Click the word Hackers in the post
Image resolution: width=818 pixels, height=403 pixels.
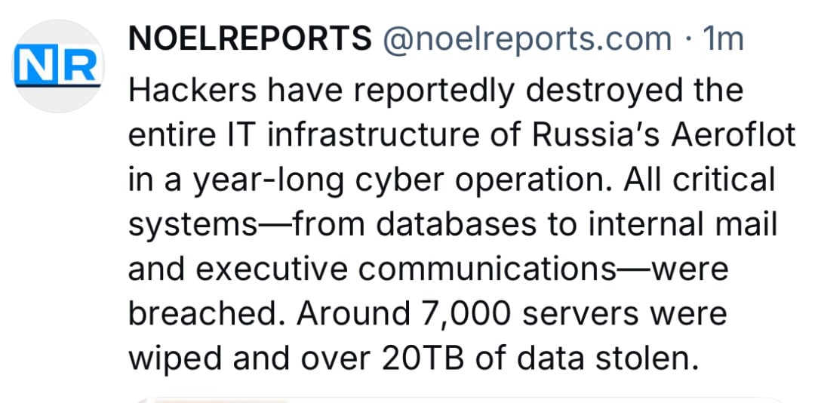(192, 91)
